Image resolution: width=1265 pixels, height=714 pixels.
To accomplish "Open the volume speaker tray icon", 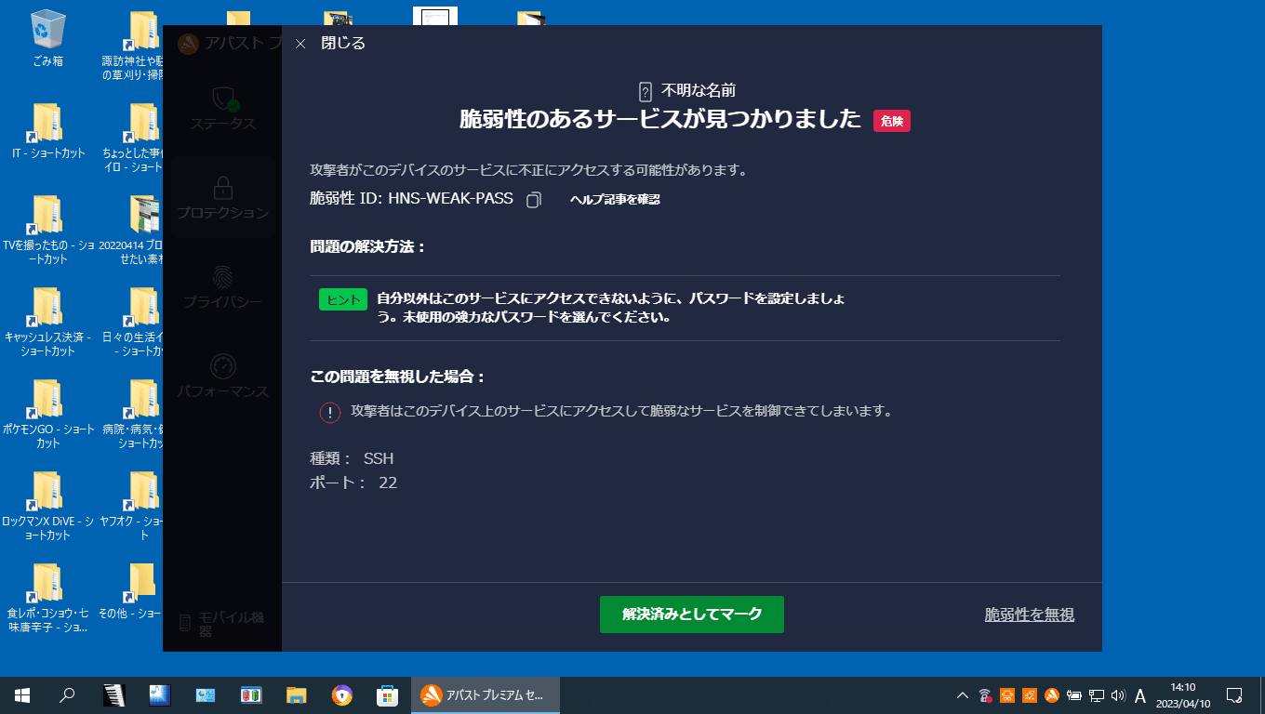I will click(1118, 694).
